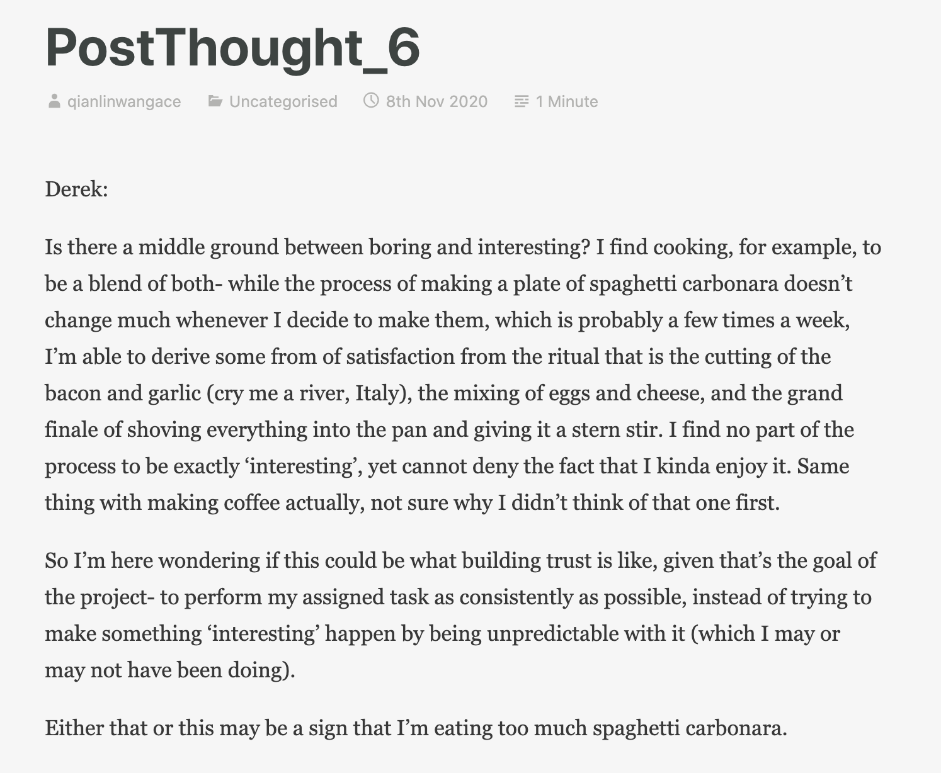Click the folder category icon
The width and height of the screenshot is (941, 773).
click(x=215, y=101)
